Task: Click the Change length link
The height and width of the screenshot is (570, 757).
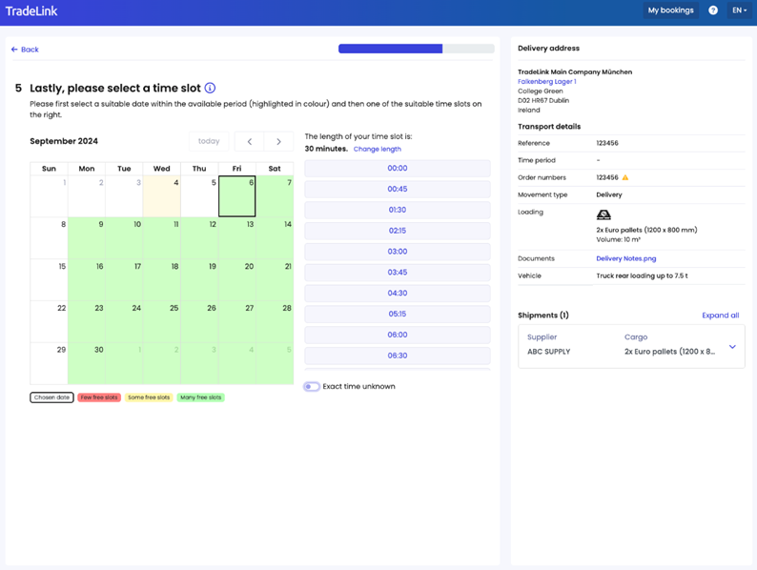Action: [377, 150]
